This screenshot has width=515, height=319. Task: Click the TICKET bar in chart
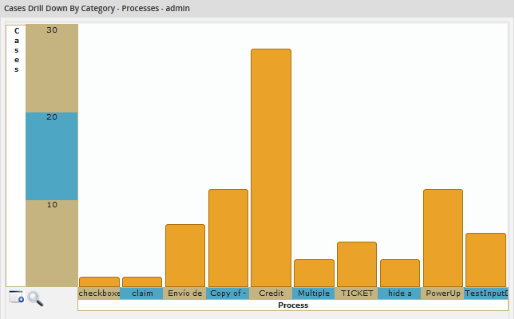coord(357,264)
